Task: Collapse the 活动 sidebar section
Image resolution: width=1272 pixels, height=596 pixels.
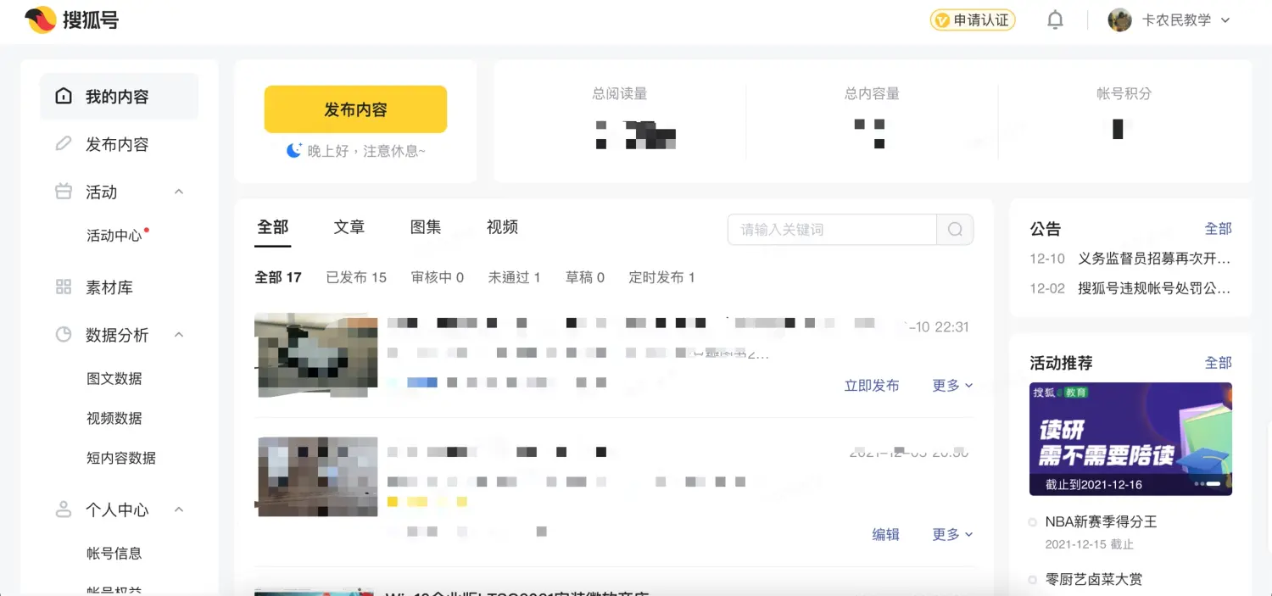Action: tap(178, 192)
